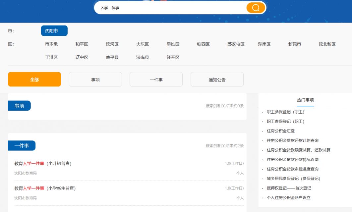Choose district 于洪区

coord(51,57)
